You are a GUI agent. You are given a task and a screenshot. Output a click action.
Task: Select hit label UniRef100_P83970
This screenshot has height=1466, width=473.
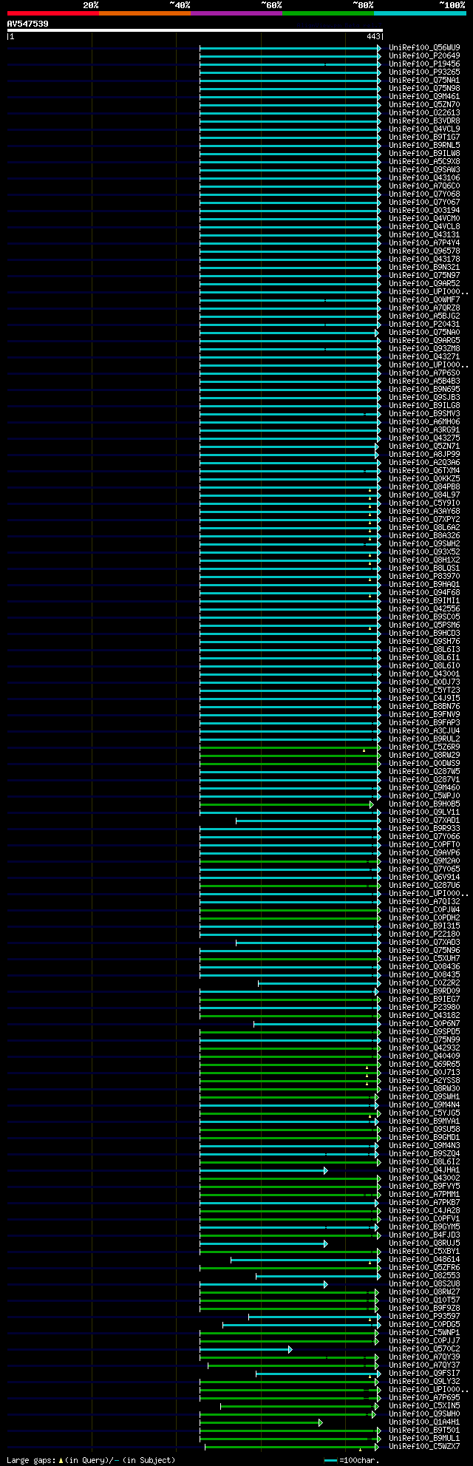[x=424, y=577]
